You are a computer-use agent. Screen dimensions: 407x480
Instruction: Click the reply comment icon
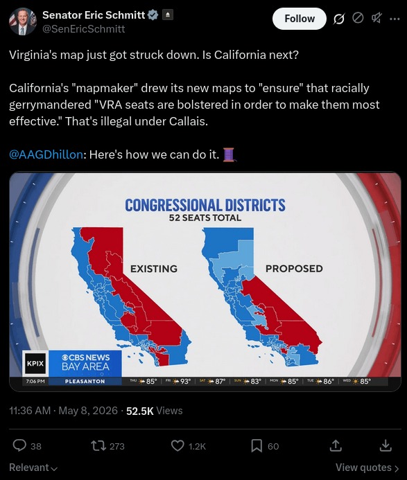pyautogui.click(x=19, y=446)
